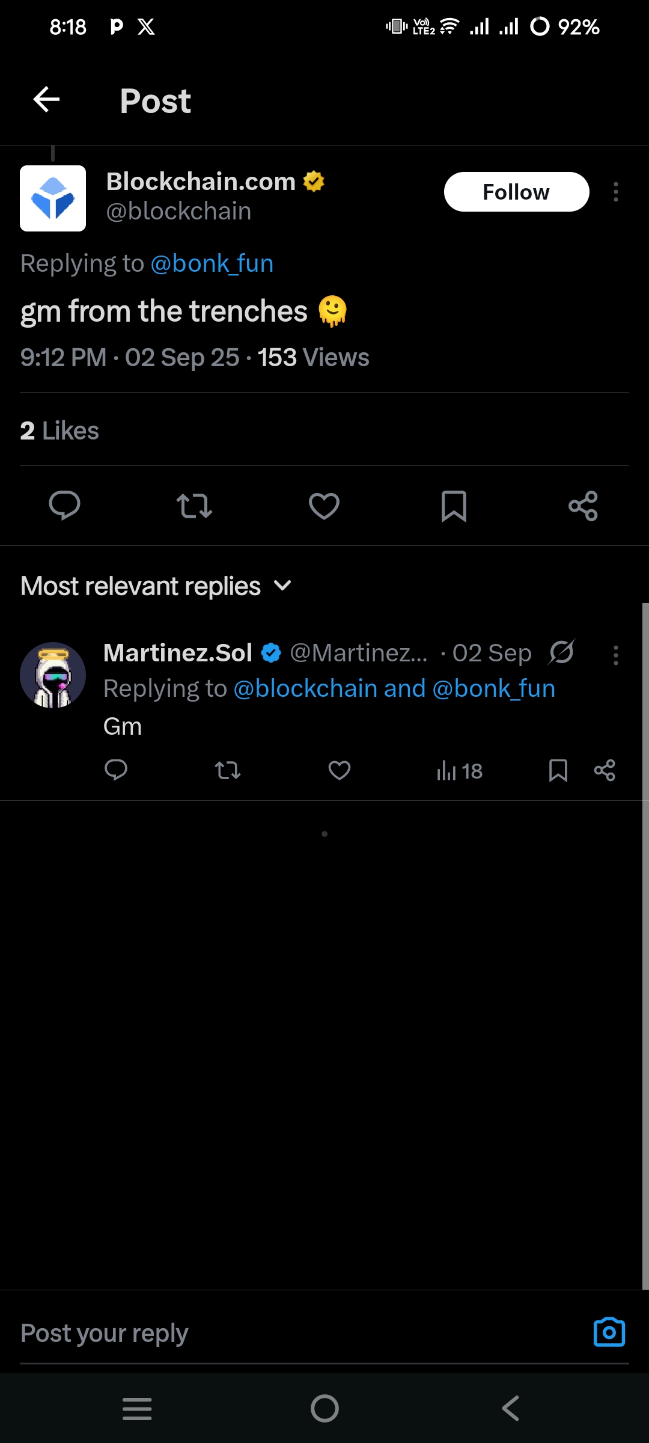The width and height of the screenshot is (649, 1443).
Task: Open more options for Blockchain.com post
Action: [x=615, y=192]
